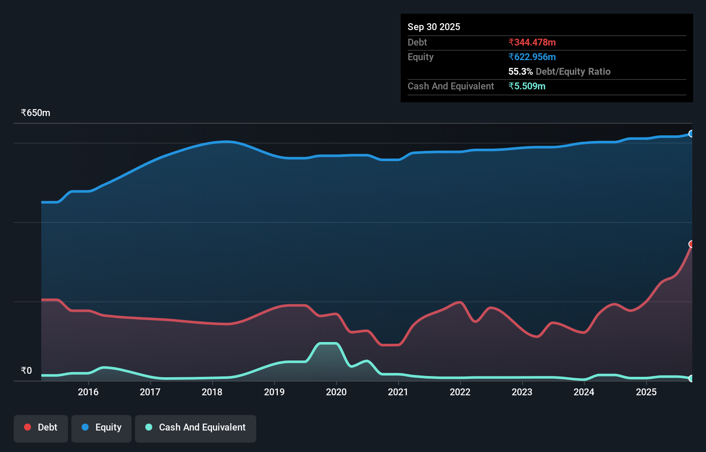Select the Debt line endpoint marker
706x452 pixels.
tap(691, 244)
